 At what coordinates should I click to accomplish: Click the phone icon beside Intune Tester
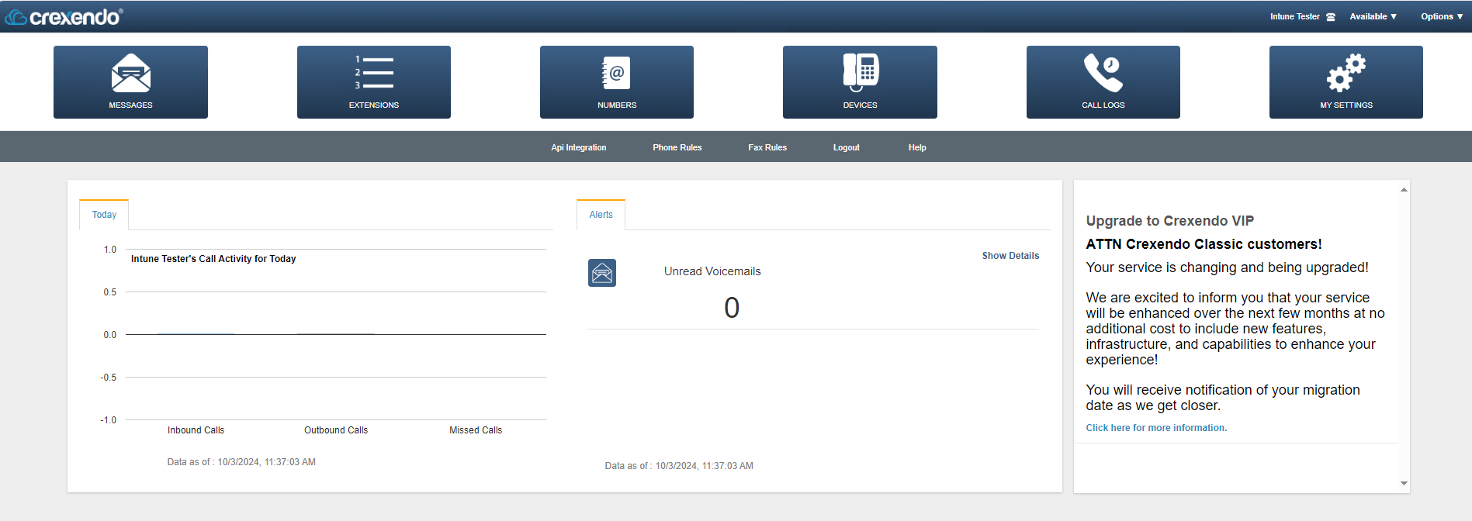1331,17
